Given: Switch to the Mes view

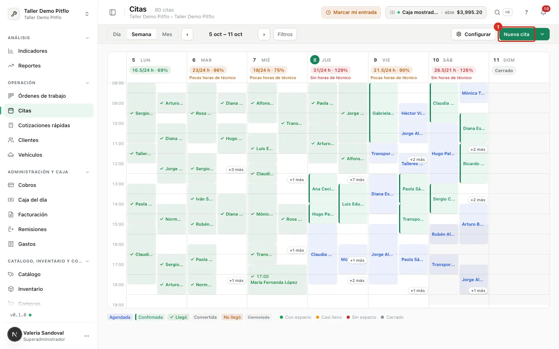Looking at the screenshot, I should click(167, 34).
